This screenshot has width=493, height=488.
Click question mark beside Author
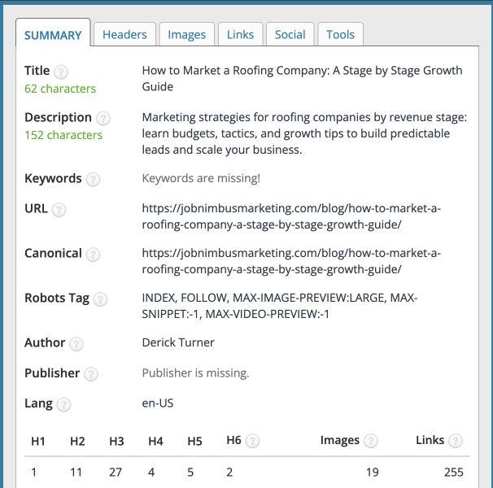(76, 343)
